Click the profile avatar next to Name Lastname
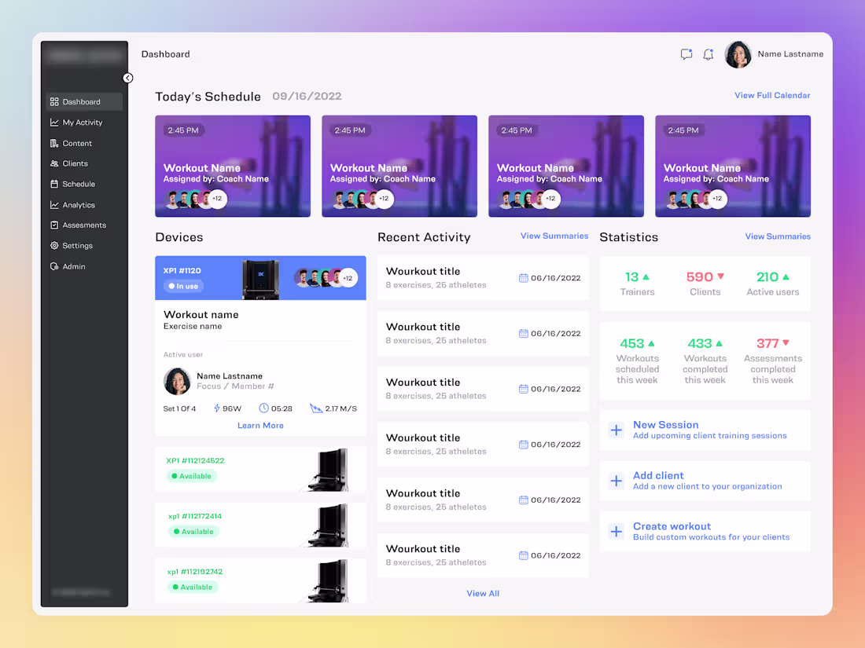The width and height of the screenshot is (865, 648). (x=738, y=54)
